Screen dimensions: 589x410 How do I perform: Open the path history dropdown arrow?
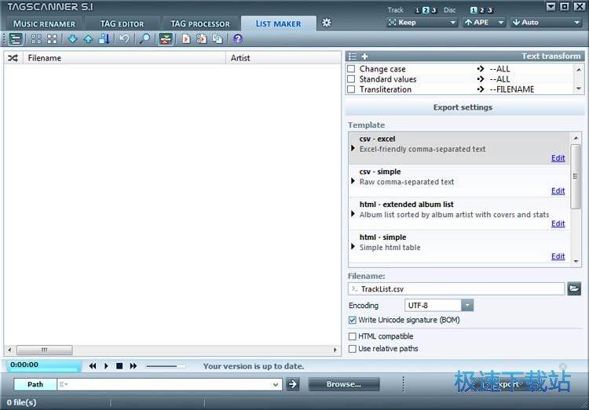(x=275, y=384)
